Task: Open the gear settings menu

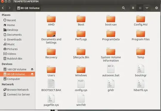Action: tap(157, 8)
